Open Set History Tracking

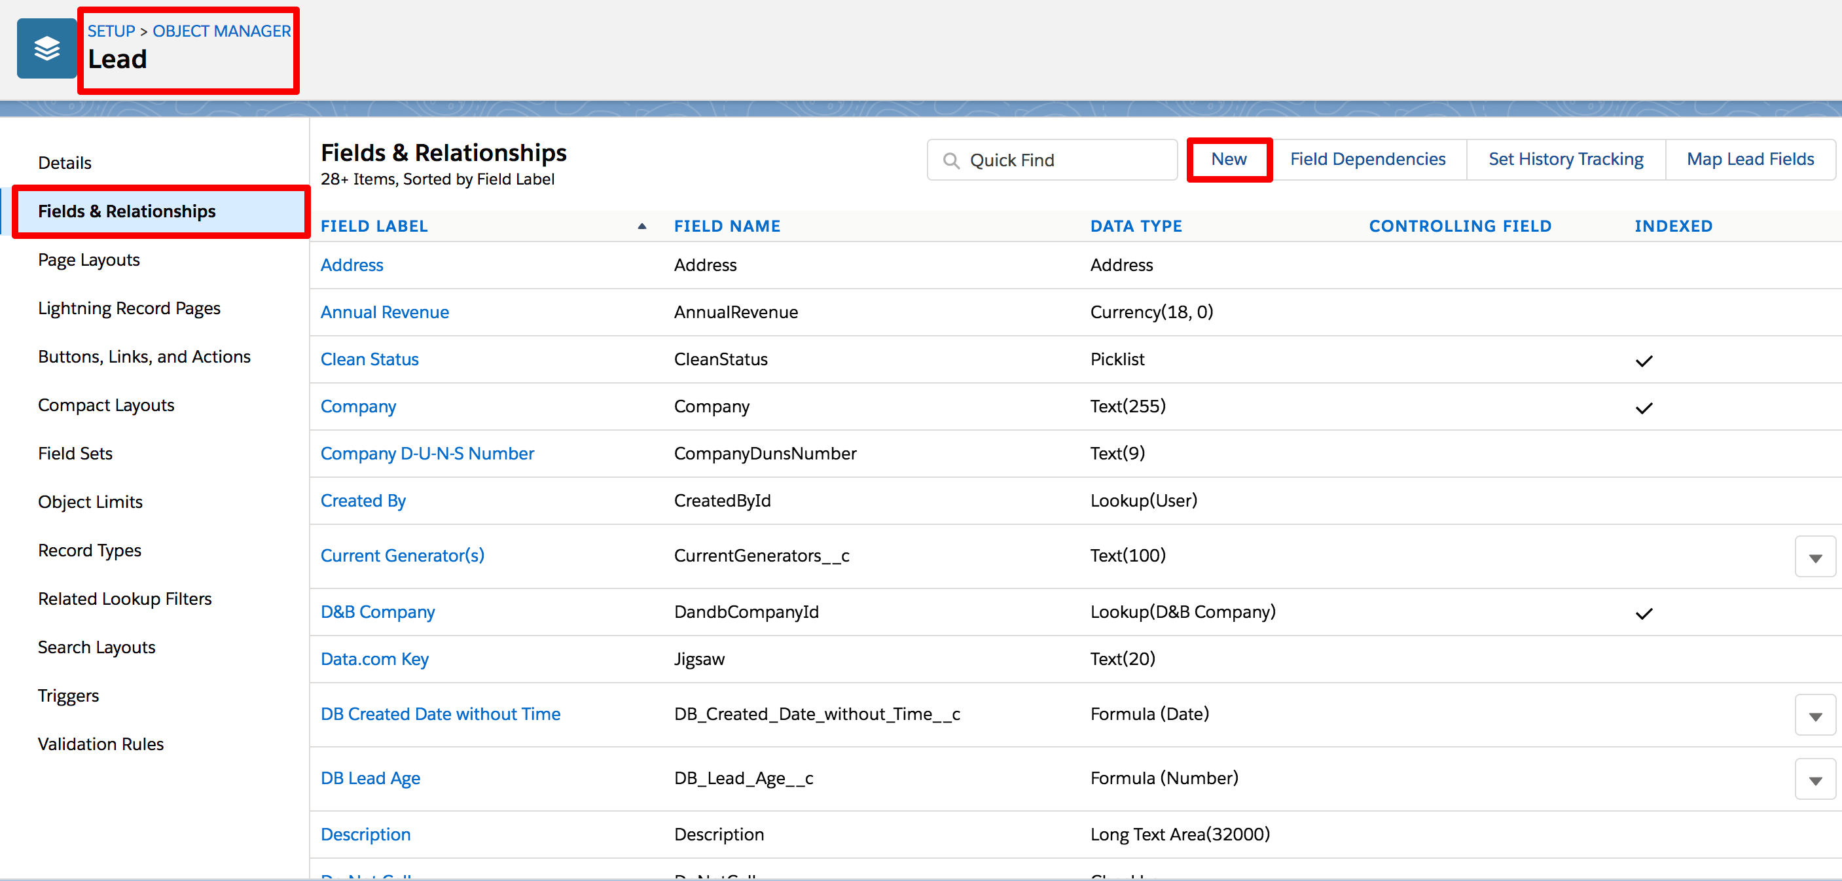click(x=1564, y=160)
